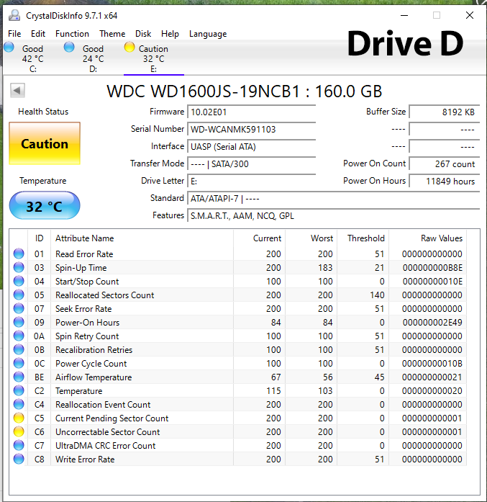Select the Uncorrectable Sector Count attribute name
The height and width of the screenshot is (502, 487).
[x=107, y=432]
